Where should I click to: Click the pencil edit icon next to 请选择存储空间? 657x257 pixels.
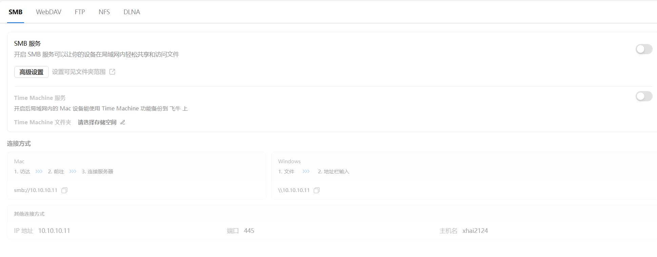123,122
